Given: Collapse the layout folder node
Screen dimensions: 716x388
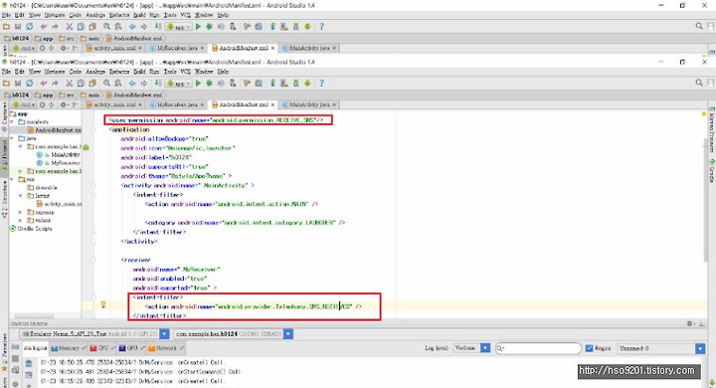Looking at the screenshot, I should [x=21, y=196].
